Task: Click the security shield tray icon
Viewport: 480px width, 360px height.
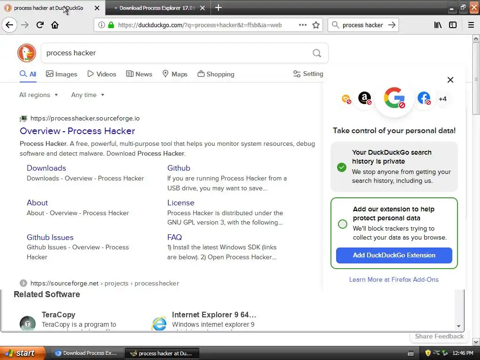Action: tap(428, 353)
